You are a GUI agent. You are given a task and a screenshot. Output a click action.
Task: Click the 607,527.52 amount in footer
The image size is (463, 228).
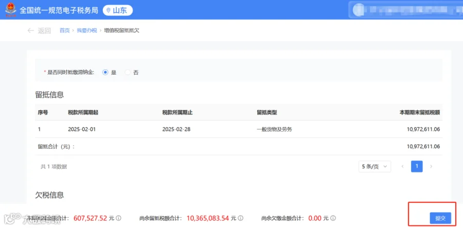(x=90, y=218)
